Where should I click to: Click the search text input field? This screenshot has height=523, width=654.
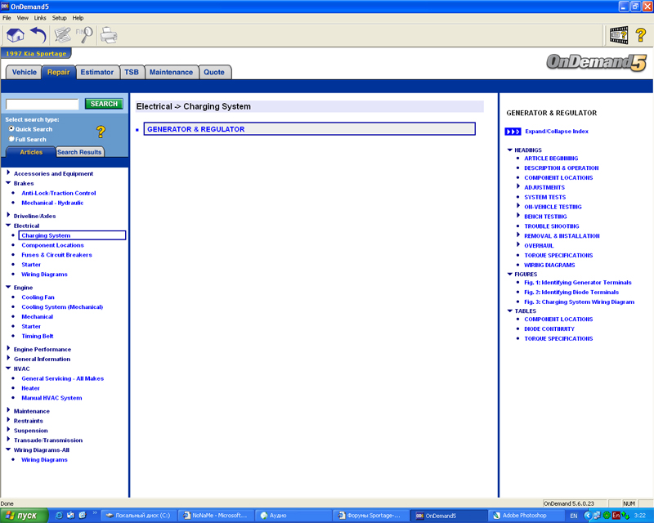(x=42, y=104)
